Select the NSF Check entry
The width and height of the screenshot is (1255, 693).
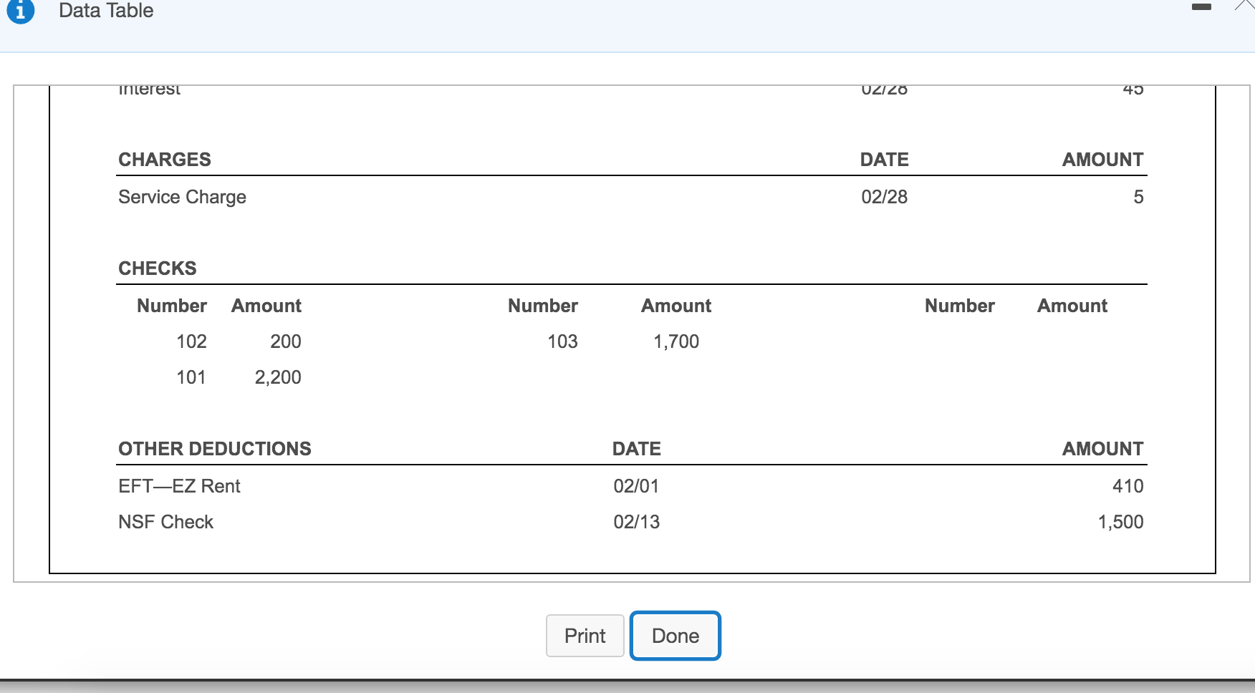coord(165,522)
